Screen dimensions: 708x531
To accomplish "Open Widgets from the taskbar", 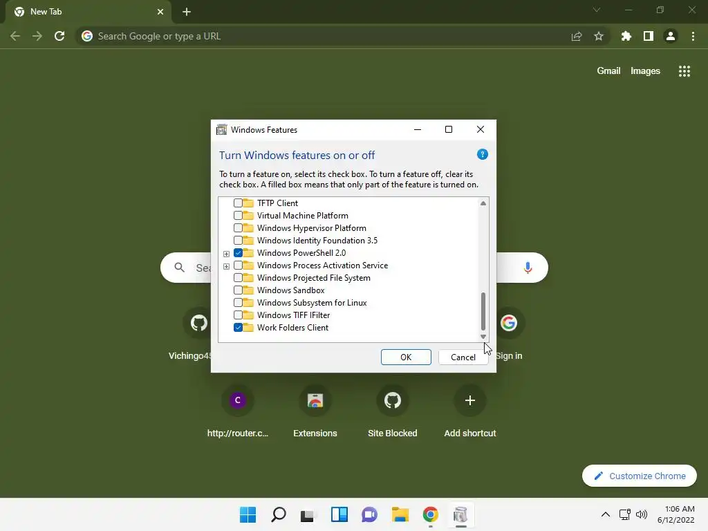I will [x=339, y=514].
